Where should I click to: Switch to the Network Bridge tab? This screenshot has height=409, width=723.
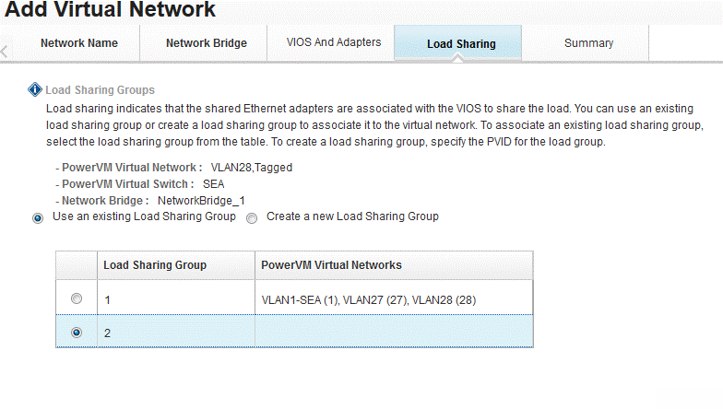(x=207, y=43)
